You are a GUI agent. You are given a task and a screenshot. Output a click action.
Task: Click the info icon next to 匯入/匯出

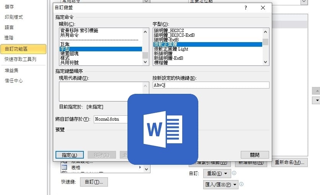241,184
